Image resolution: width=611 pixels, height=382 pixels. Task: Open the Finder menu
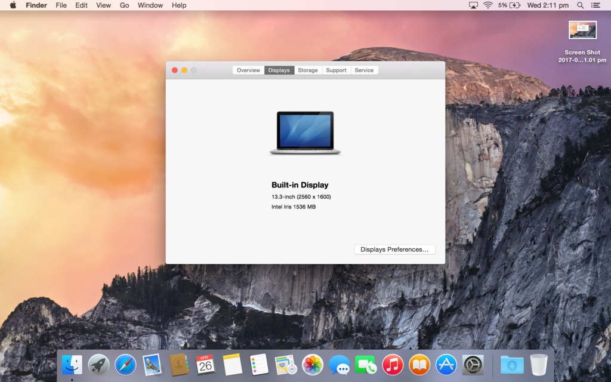(36, 5)
